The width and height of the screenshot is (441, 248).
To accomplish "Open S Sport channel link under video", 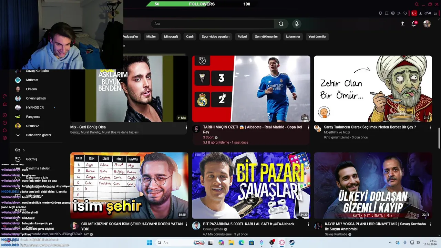I will (208, 137).
